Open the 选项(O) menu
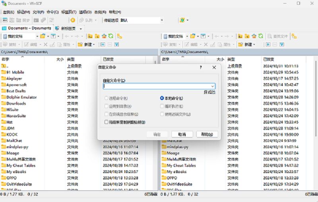Viewport: 318px width, 202px height. (85, 12)
